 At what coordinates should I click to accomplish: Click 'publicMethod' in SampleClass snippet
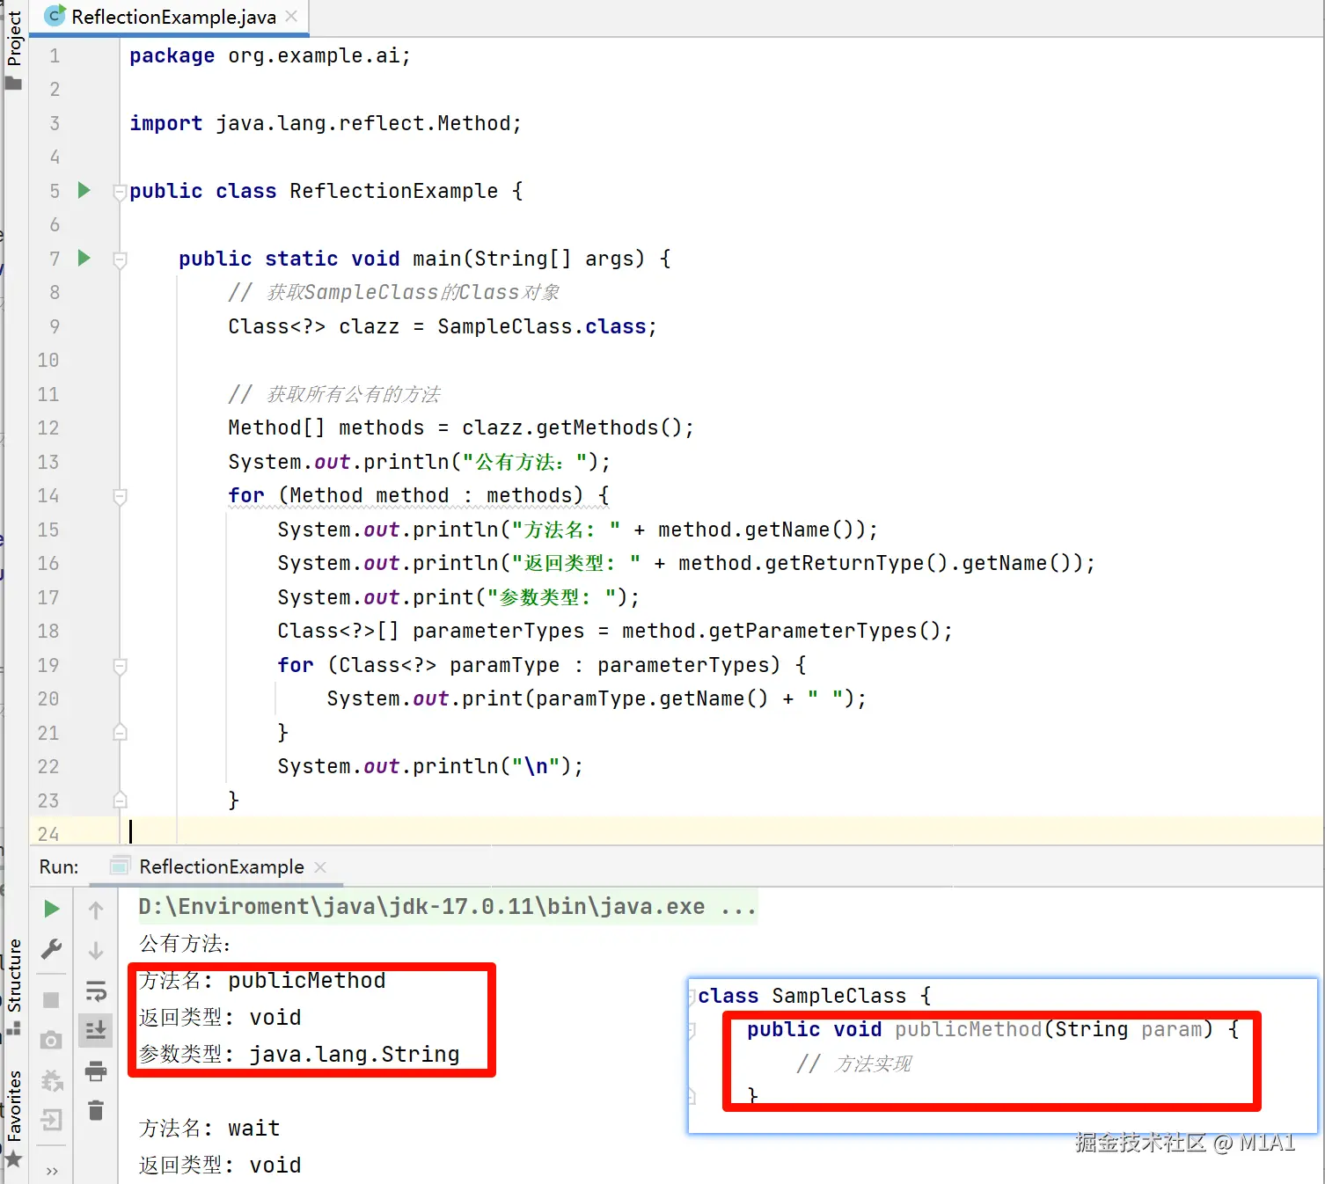[969, 1030]
